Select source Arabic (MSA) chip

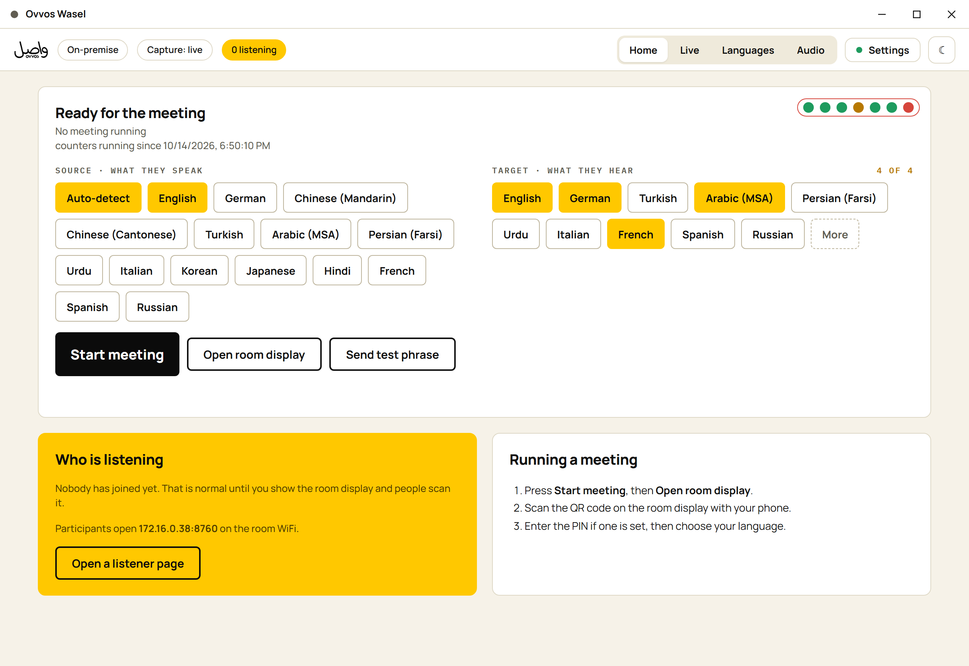coord(305,234)
